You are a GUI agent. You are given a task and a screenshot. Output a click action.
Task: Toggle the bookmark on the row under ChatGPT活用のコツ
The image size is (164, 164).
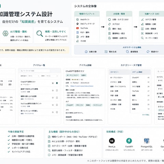point(57,91)
